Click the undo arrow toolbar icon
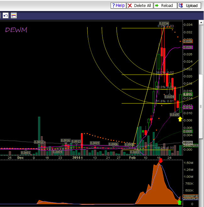This screenshot has height=207, width=204. [6, 15]
